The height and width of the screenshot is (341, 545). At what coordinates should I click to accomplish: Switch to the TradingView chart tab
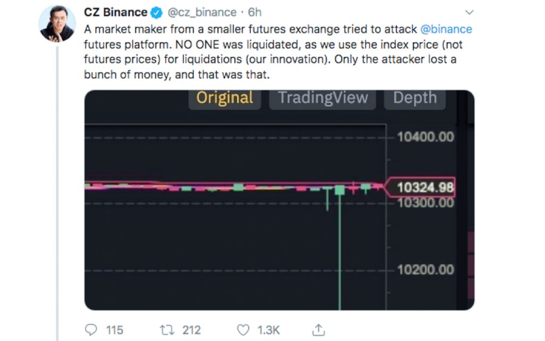(323, 98)
